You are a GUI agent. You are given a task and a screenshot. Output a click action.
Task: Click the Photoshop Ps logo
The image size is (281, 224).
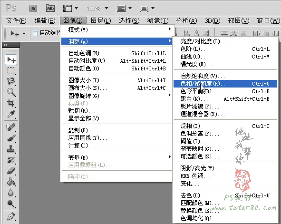tap(11, 8)
